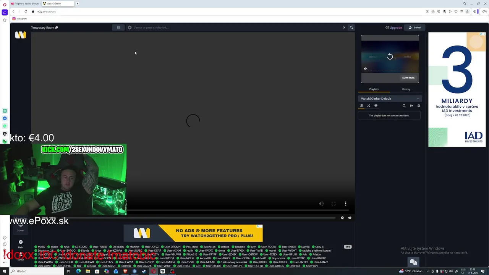
Task: Open File Explorer from the taskbar
Action: 88,271
